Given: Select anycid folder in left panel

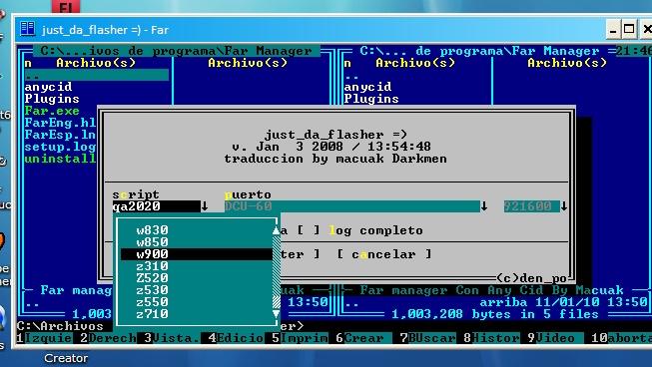Looking at the screenshot, I should [48, 87].
